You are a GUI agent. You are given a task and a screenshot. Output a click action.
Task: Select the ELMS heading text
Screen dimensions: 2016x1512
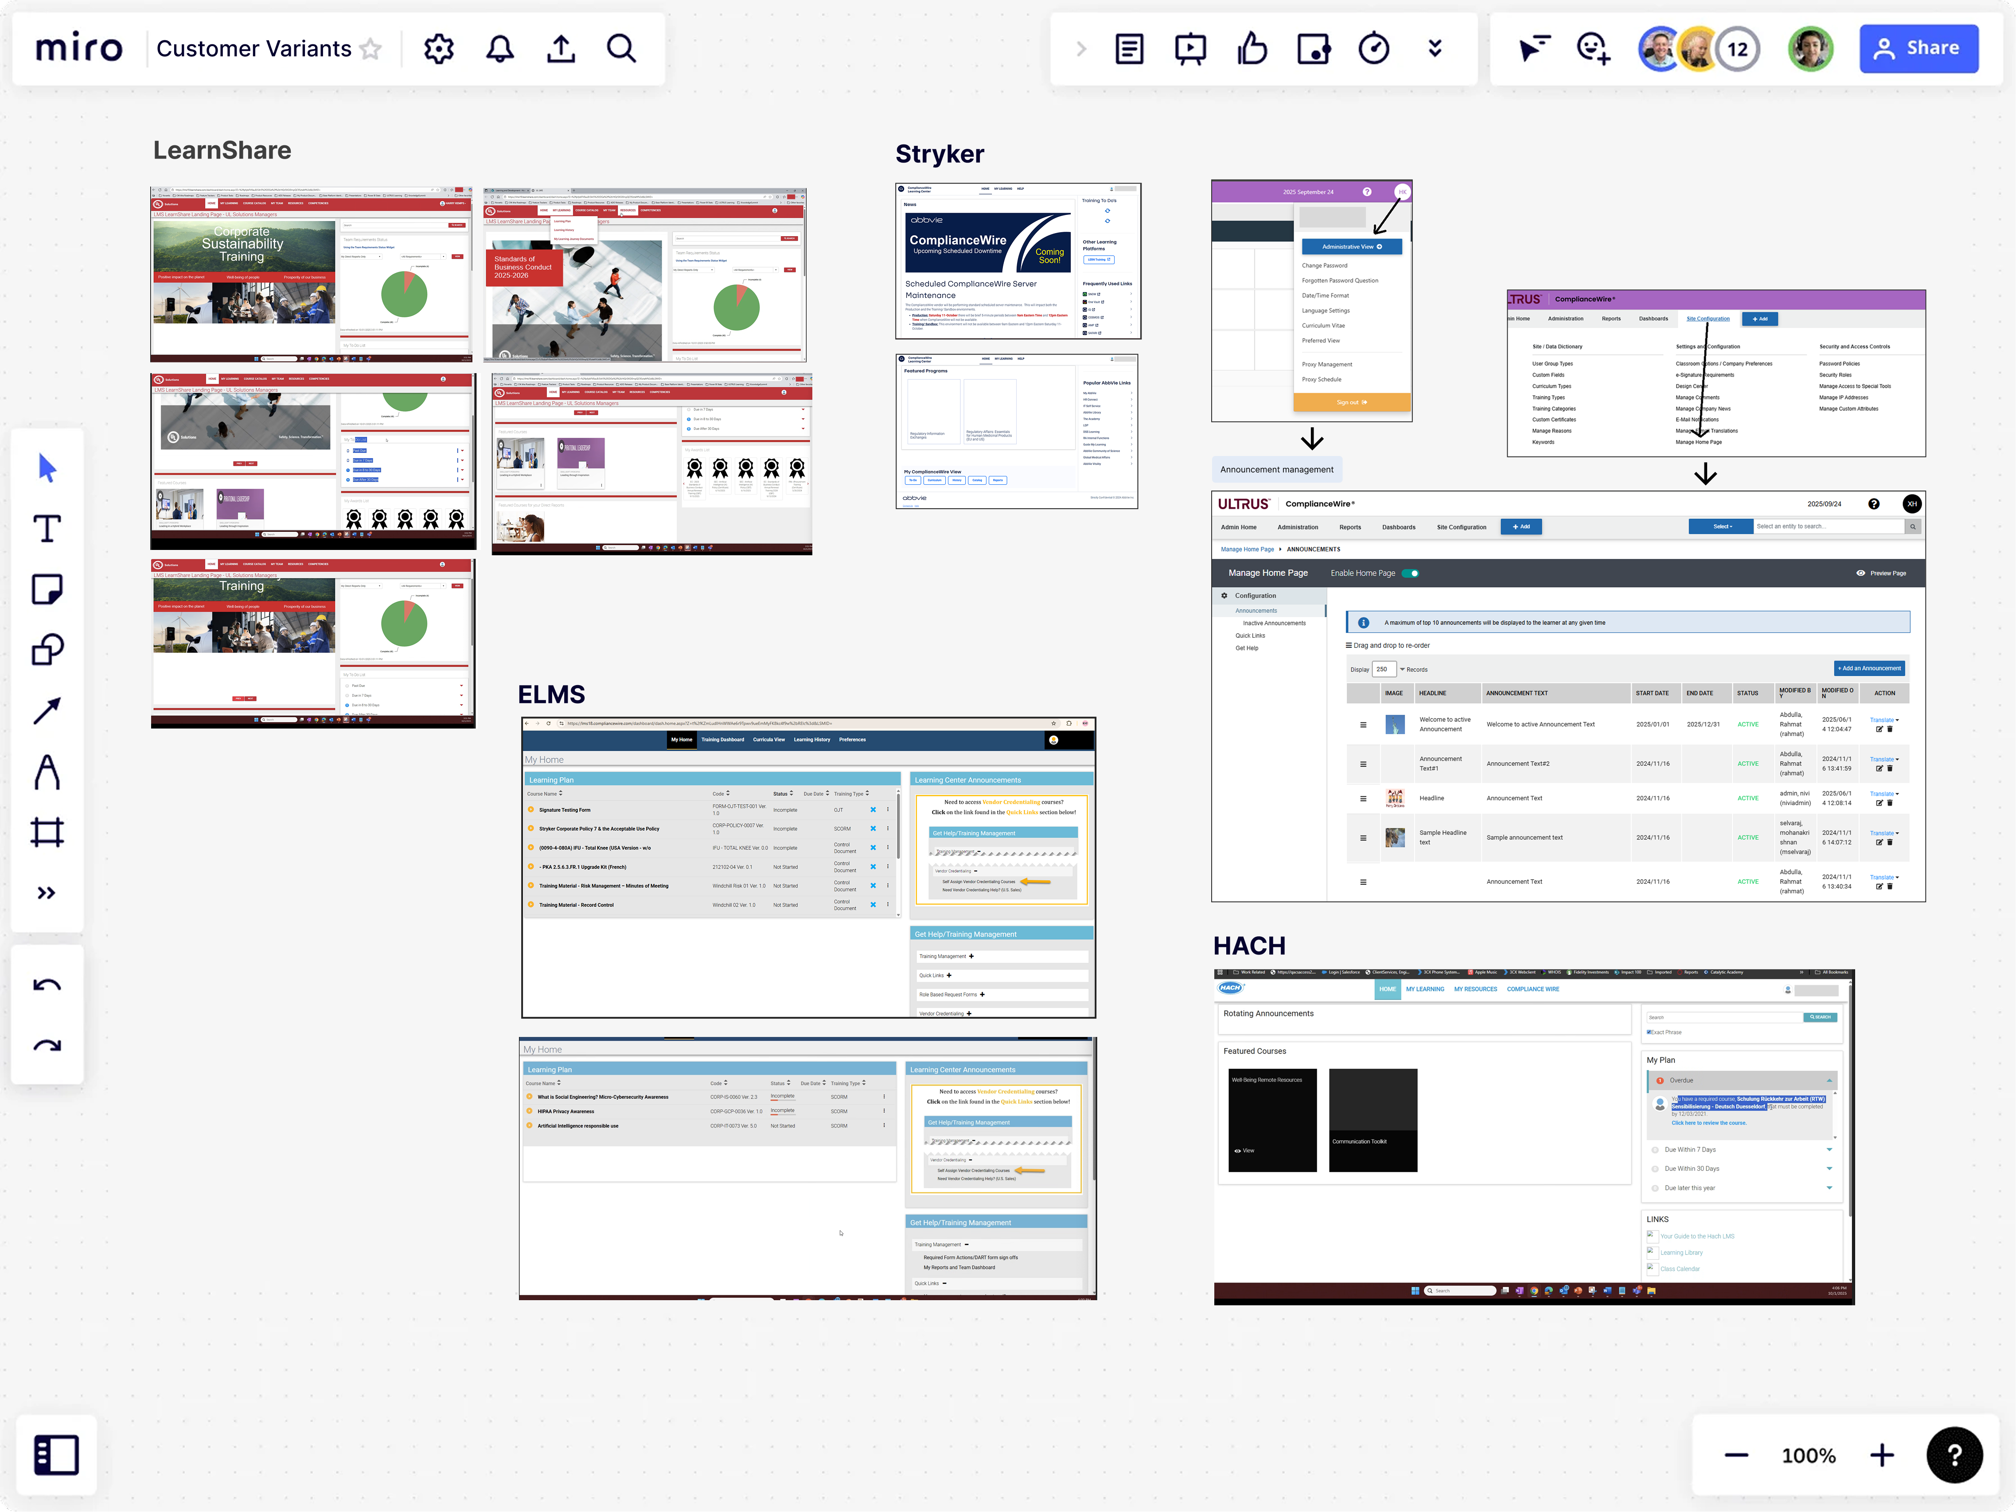551,694
